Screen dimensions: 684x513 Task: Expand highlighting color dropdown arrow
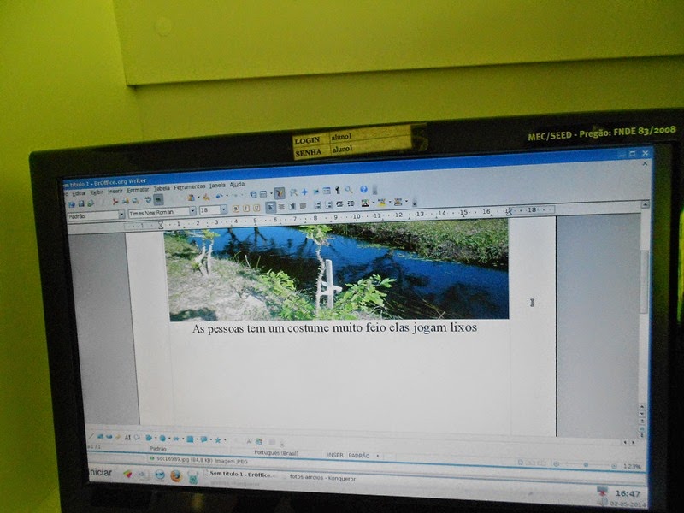click(x=390, y=201)
